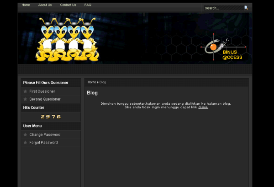Click Home in the breadcrumb

(x=92, y=82)
